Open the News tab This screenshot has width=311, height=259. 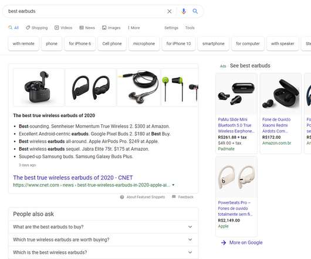[87, 28]
